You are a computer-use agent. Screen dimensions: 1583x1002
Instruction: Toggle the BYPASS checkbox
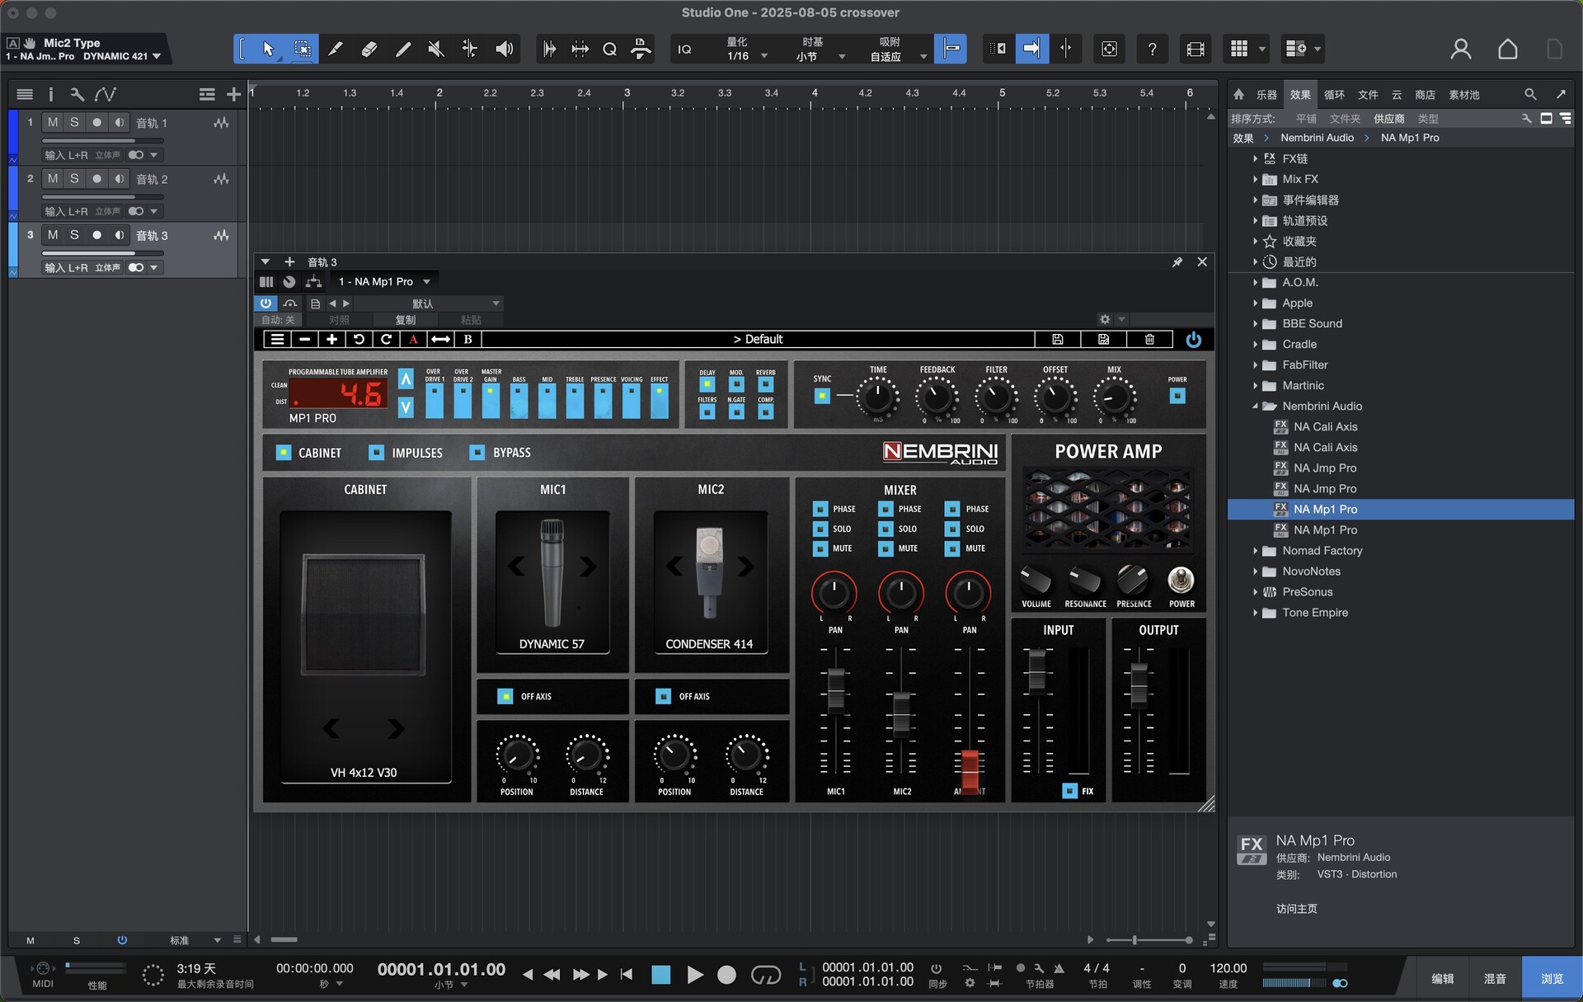(477, 453)
